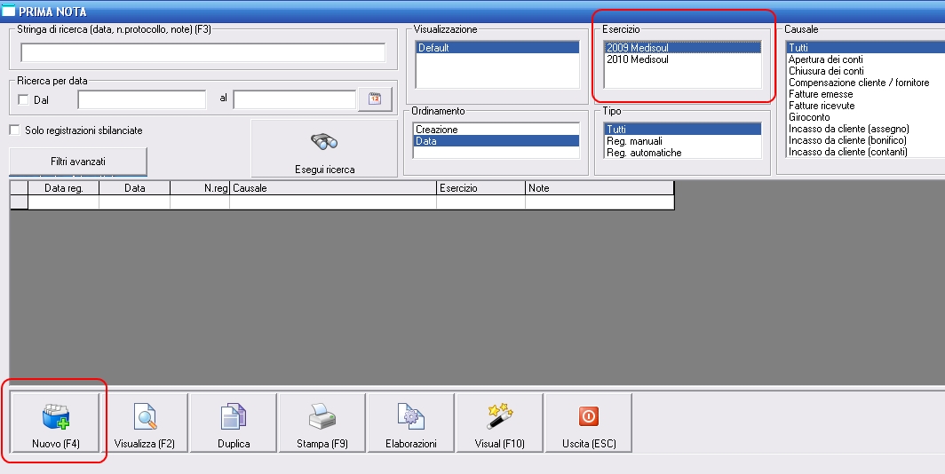The width and height of the screenshot is (945, 474).
Task: Select Compensazione cliente / fornitore causale
Action: 865,83
